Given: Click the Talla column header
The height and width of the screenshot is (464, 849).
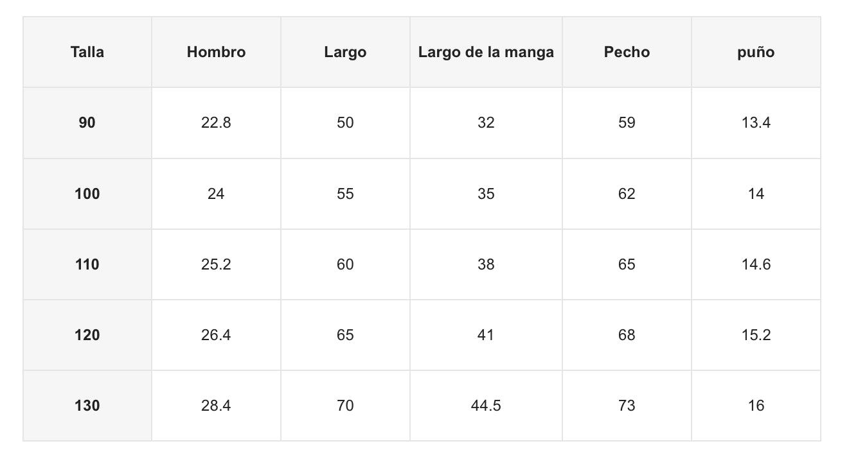Looking at the screenshot, I should pos(87,52).
